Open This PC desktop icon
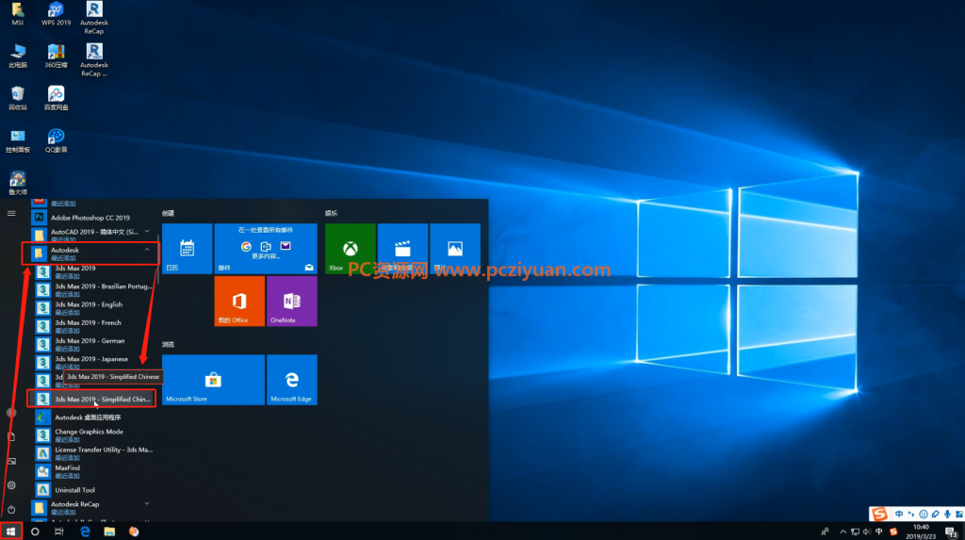Viewport: 965px width, 540px height. pyautogui.click(x=17, y=56)
